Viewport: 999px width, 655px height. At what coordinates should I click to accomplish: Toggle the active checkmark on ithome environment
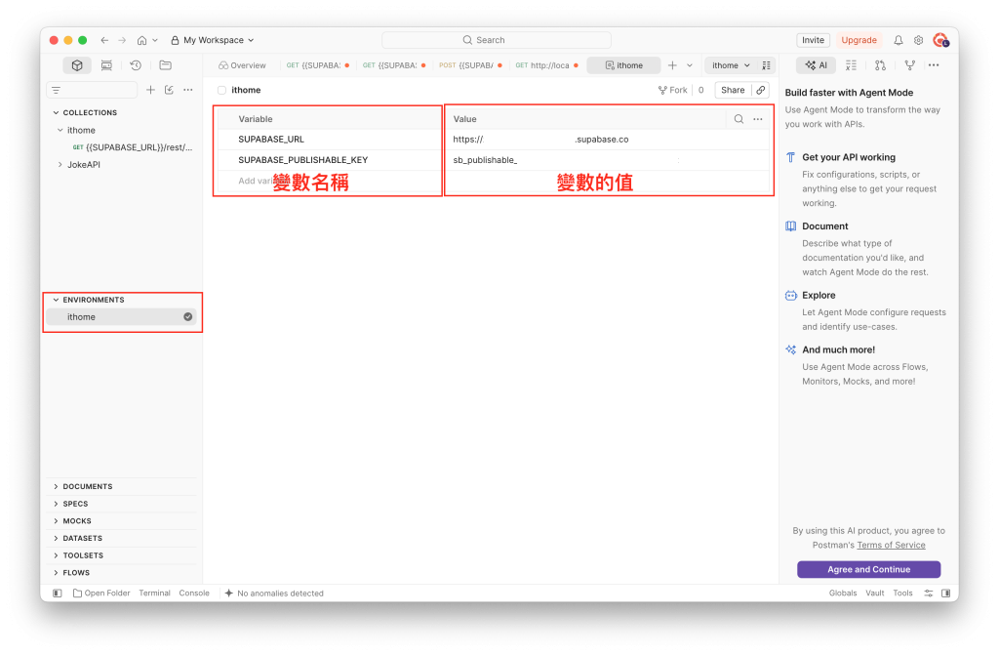(188, 317)
